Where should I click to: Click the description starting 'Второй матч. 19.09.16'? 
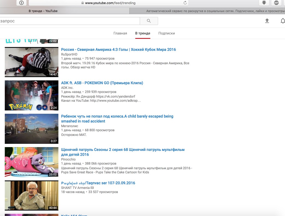tap(125, 65)
